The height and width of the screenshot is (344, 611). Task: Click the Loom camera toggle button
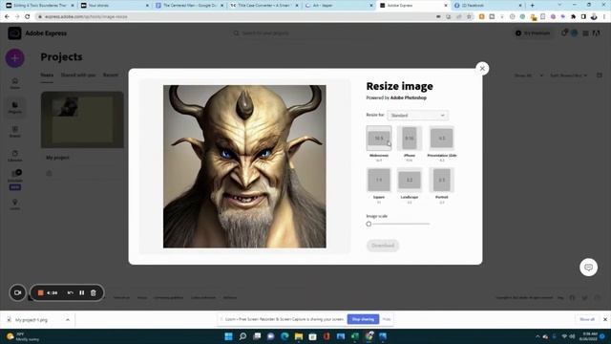click(x=17, y=292)
